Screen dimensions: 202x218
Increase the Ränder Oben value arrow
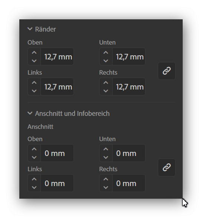pyautogui.click(x=34, y=53)
